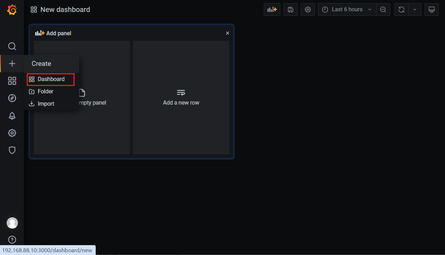This screenshot has height=255, width=445.
Task: Refresh the dashboard
Action: (x=401, y=10)
